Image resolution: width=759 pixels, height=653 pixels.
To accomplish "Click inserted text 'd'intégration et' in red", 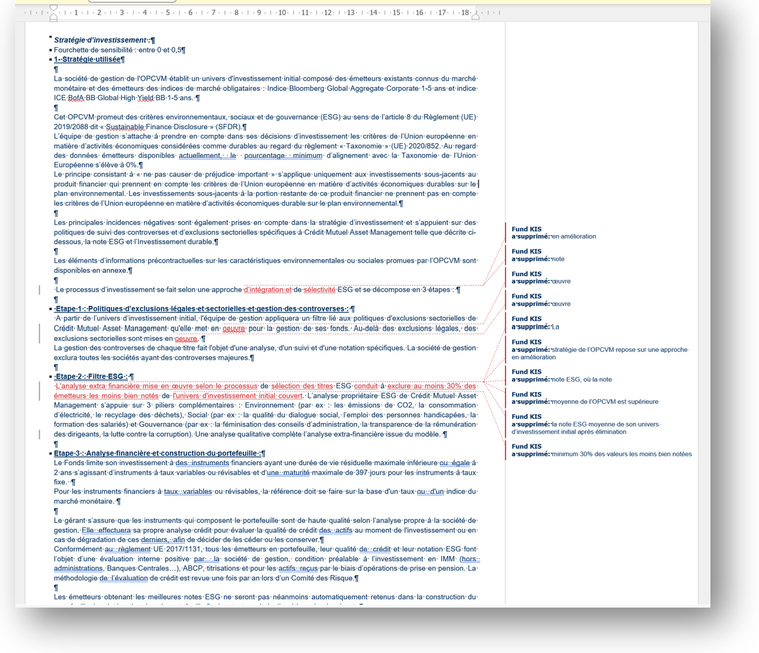I will 268,290.
